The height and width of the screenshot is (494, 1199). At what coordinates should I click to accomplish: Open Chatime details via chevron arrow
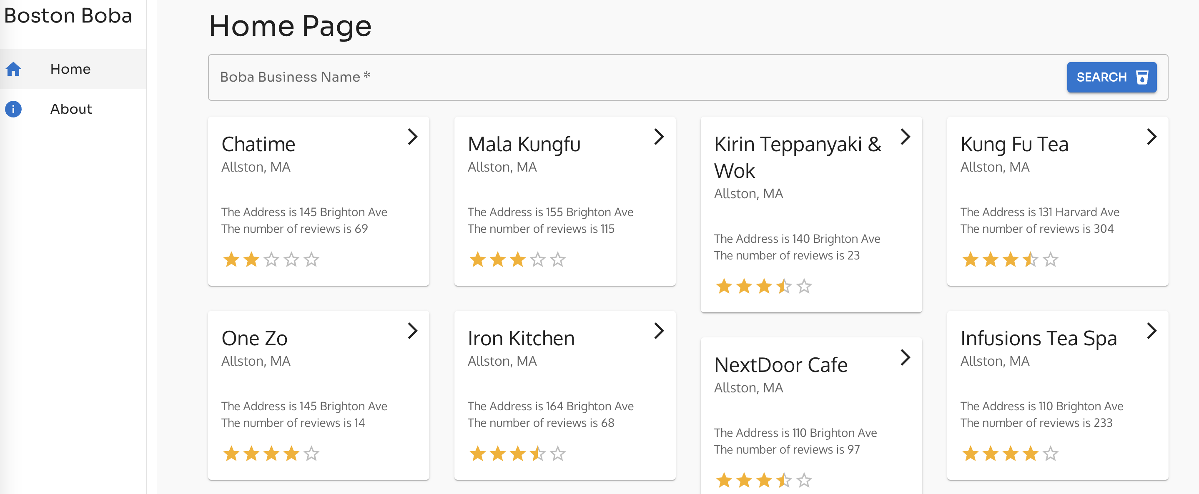coord(412,137)
